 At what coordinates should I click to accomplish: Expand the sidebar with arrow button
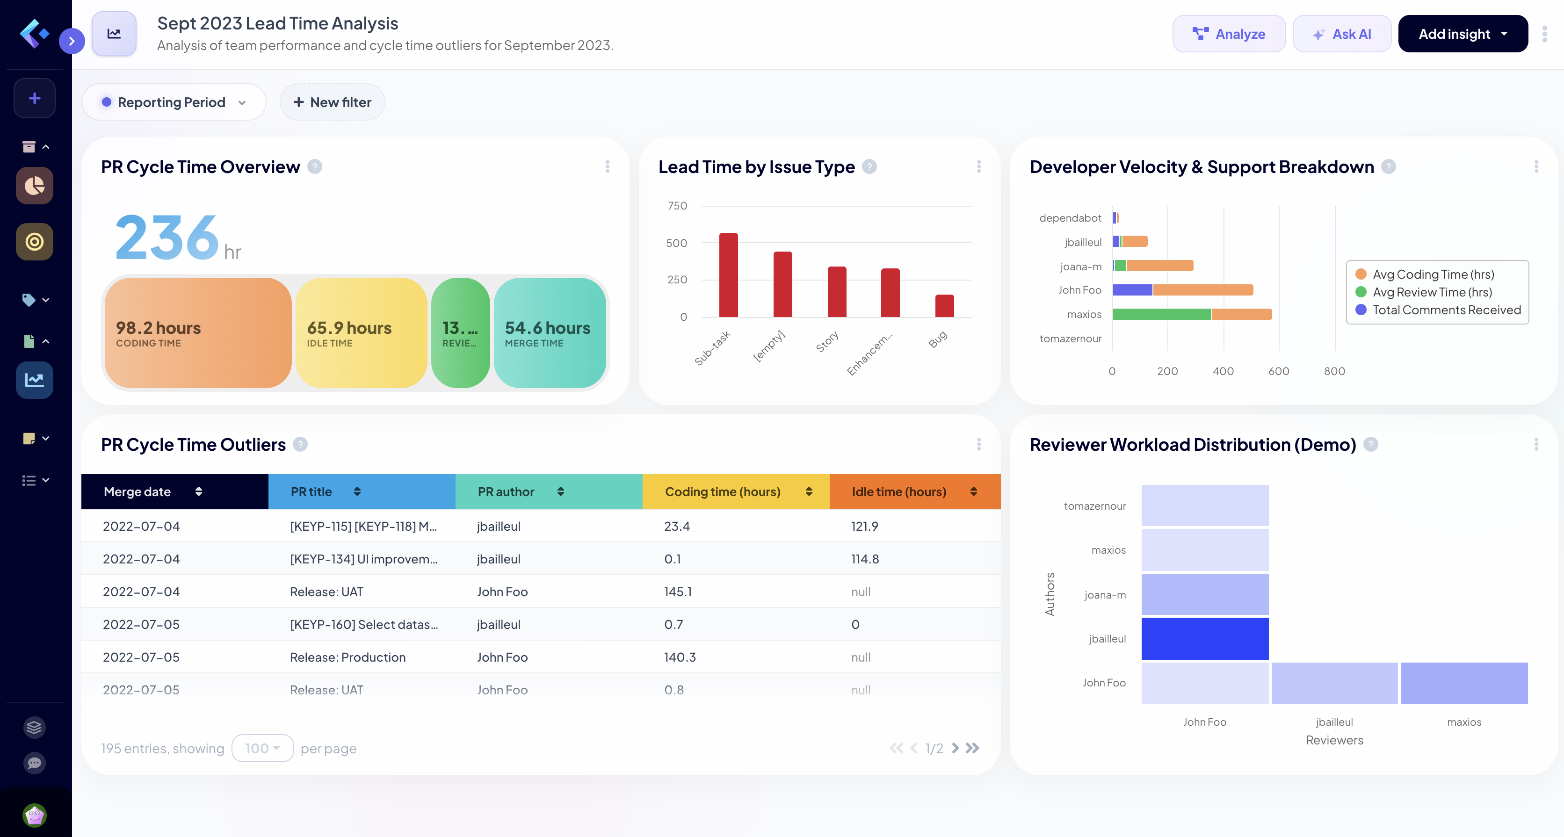(x=72, y=41)
